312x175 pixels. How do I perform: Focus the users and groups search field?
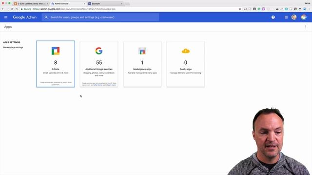(x=100, y=17)
